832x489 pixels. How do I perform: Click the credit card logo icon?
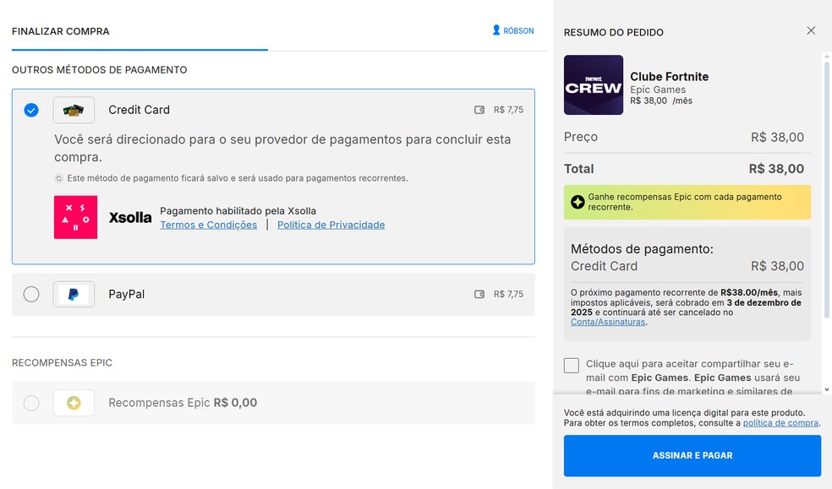coord(74,110)
